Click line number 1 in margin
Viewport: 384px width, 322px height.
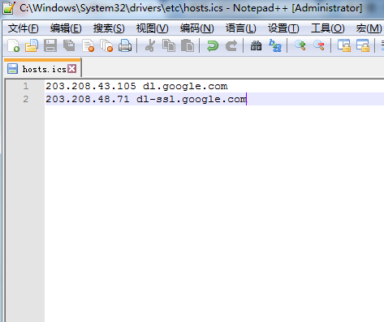click(x=26, y=86)
